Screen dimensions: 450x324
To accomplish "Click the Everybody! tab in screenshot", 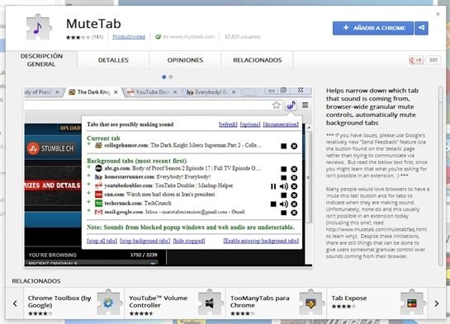I will coord(211,92).
